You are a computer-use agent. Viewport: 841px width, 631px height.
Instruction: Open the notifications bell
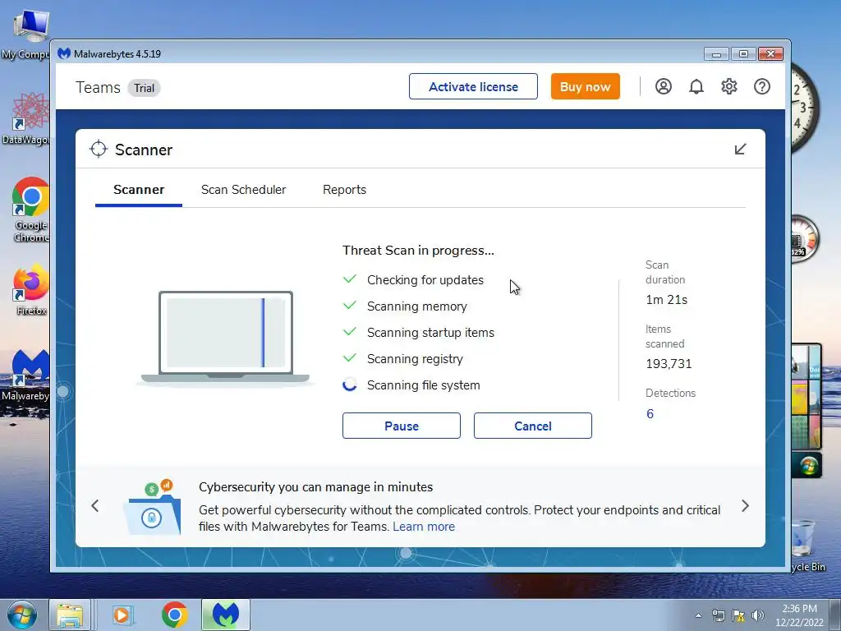pos(696,86)
